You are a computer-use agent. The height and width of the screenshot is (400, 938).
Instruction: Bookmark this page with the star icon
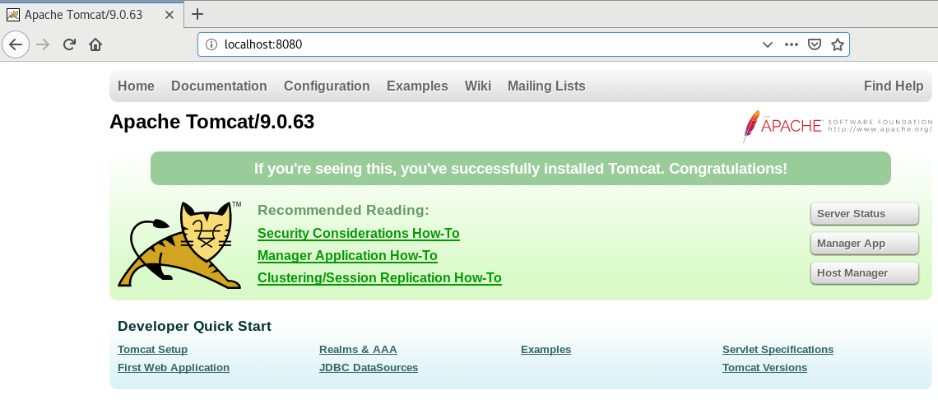click(x=838, y=44)
